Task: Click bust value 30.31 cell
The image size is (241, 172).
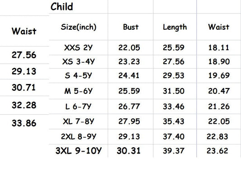Action: (129, 151)
